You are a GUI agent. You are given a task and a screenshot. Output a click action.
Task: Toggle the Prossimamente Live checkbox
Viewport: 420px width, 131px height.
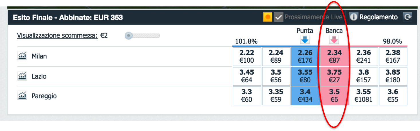point(278,17)
